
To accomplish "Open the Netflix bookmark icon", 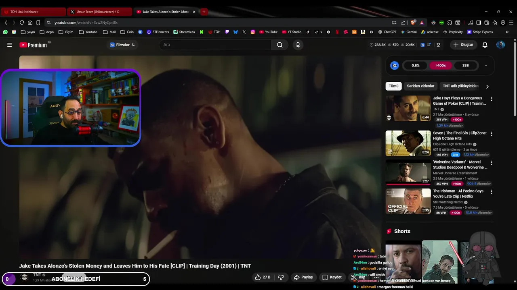I will pyautogui.click(x=337, y=32).
